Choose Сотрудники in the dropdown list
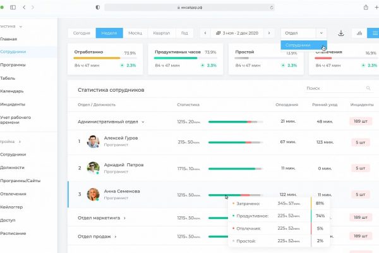 (x=304, y=45)
